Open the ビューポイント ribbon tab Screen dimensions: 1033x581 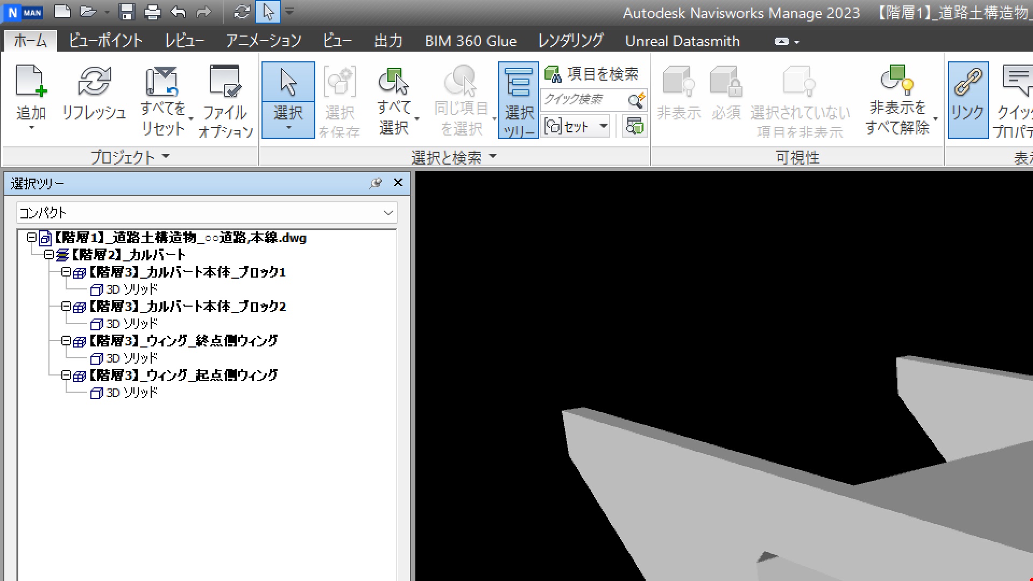point(105,41)
